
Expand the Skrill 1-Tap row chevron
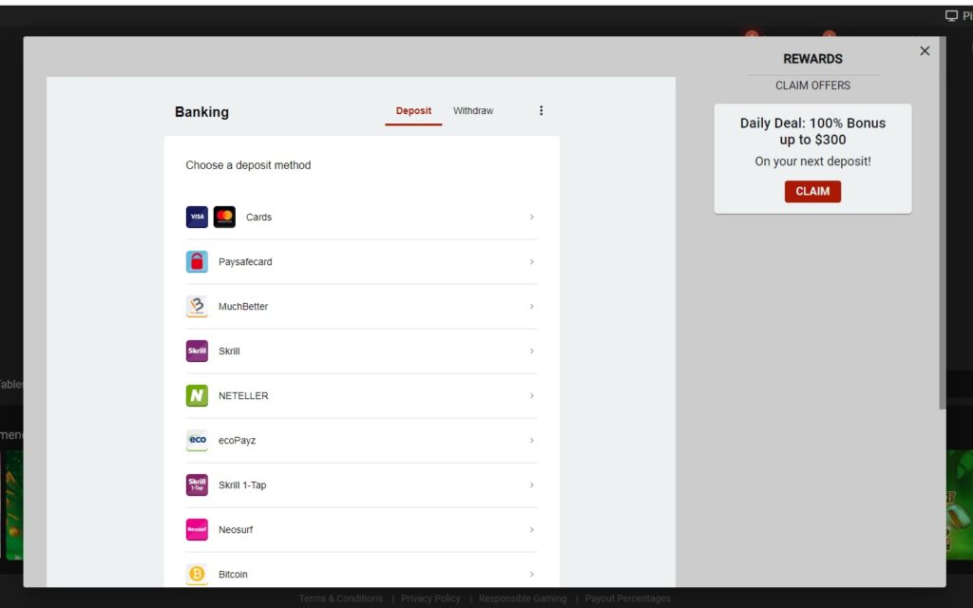532,485
